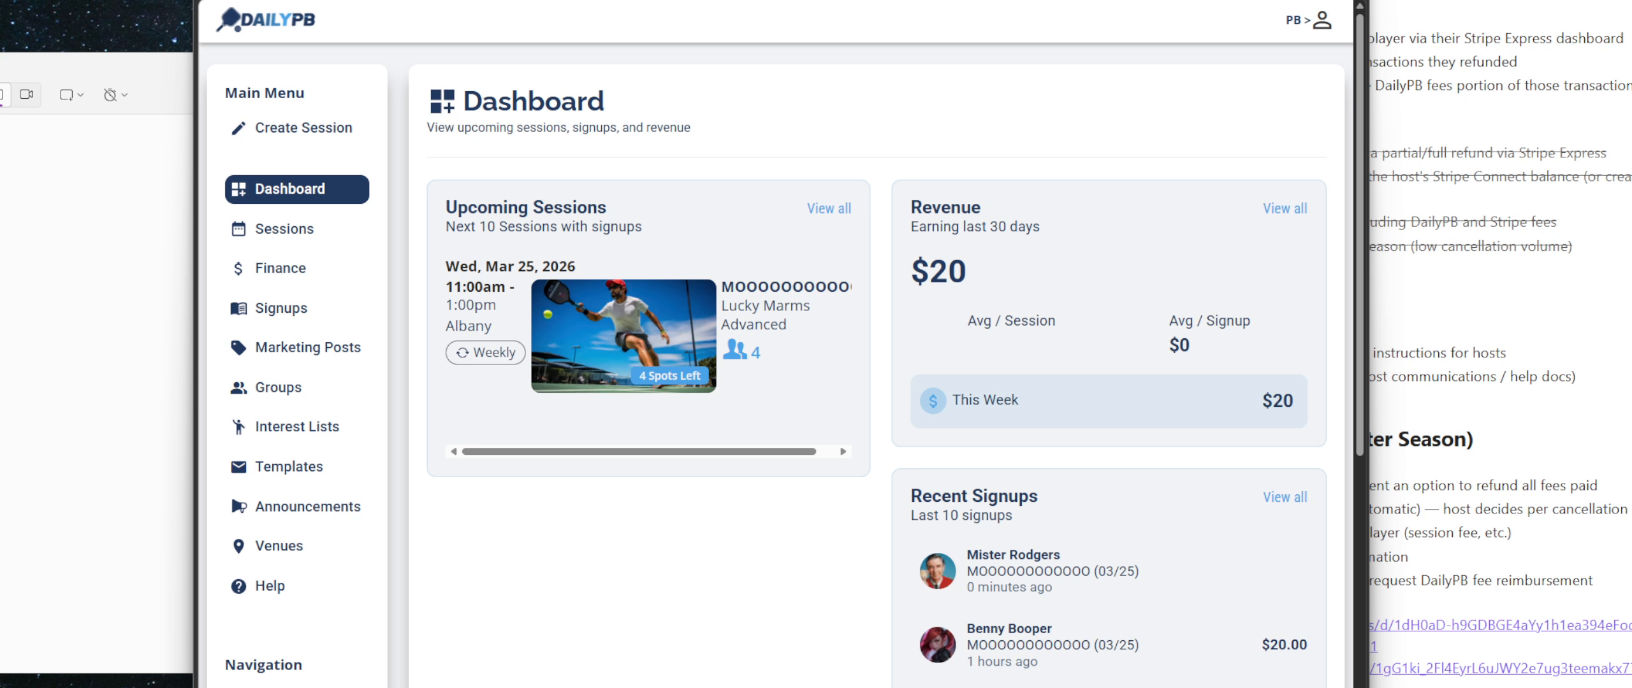Click the signup count people icon
The width and height of the screenshot is (1632, 688).
tap(734, 349)
